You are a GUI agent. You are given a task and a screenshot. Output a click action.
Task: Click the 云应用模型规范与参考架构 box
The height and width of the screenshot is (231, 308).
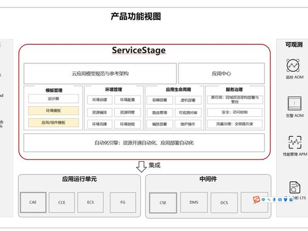coord(100,74)
